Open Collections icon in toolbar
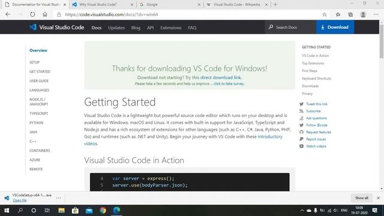The width and height of the screenshot is (384, 216). [350, 14]
